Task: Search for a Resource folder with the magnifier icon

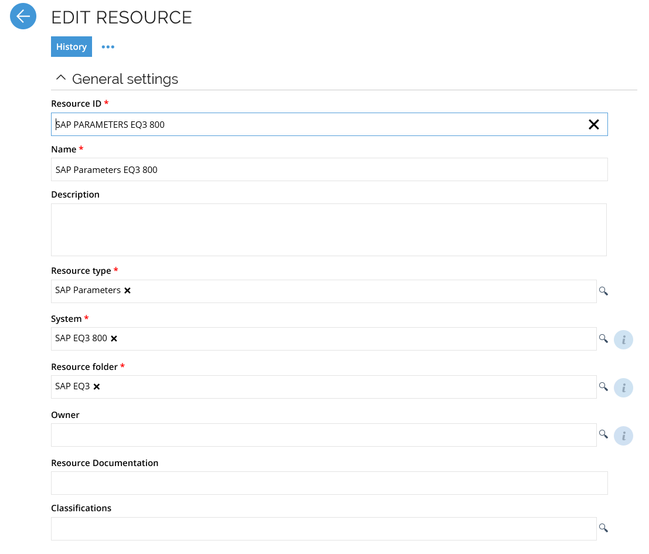Action: (603, 387)
